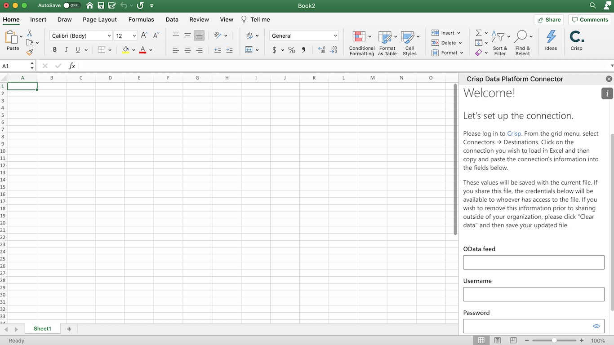Image resolution: width=614 pixels, height=345 pixels.
Task: Open Format as Table gallery
Action: coord(387,43)
